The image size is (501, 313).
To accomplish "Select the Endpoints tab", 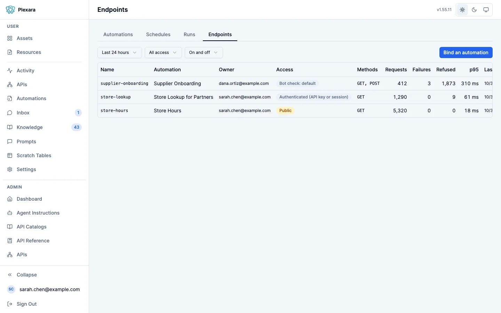I will point(220,34).
